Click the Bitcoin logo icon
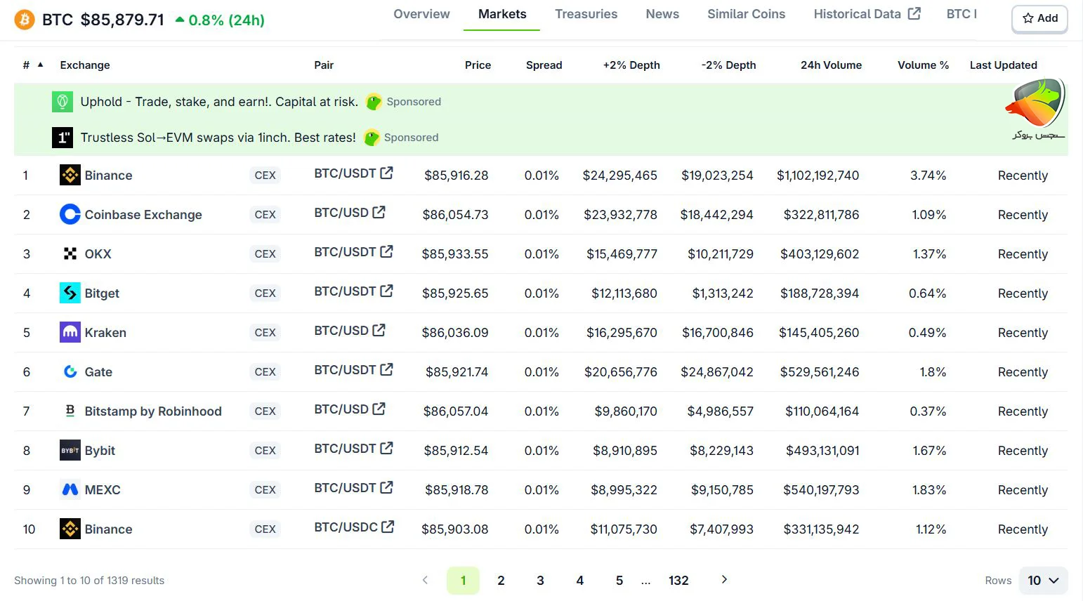Screen dimensions: 1083x601 [25, 19]
